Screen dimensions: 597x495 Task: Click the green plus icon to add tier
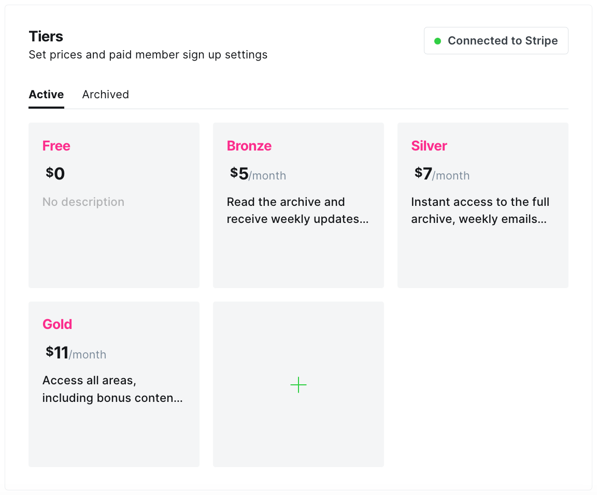298,385
